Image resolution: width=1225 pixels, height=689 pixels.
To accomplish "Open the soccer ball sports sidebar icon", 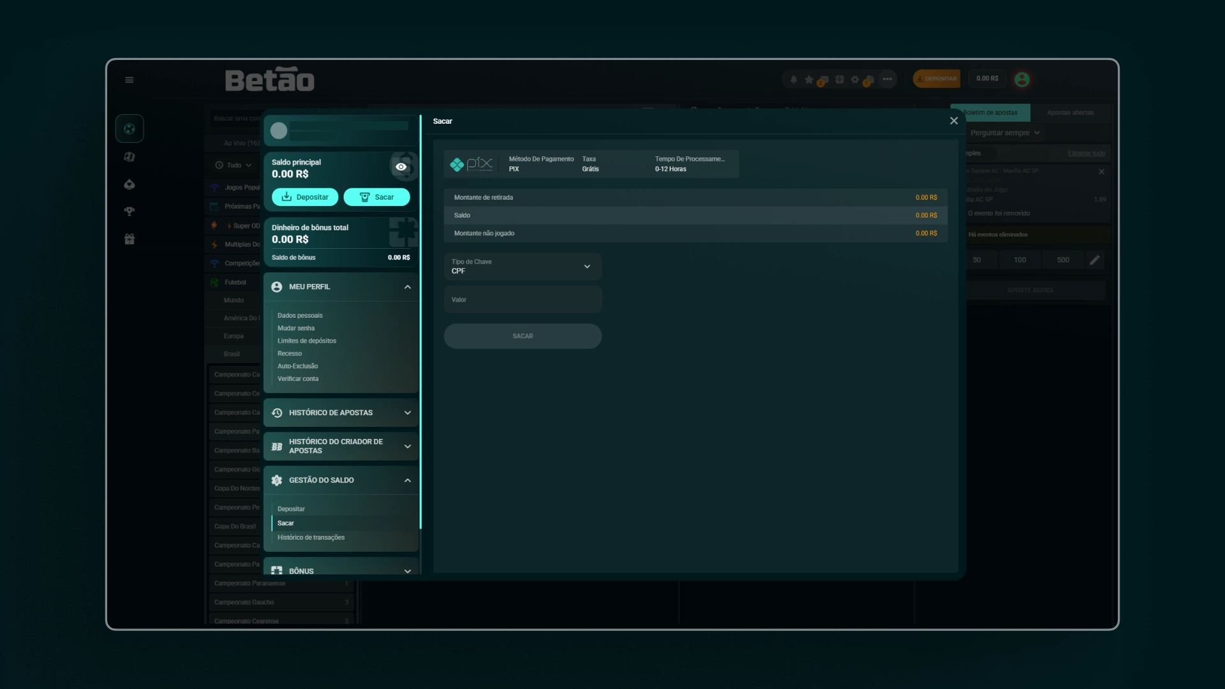I will click(x=130, y=129).
